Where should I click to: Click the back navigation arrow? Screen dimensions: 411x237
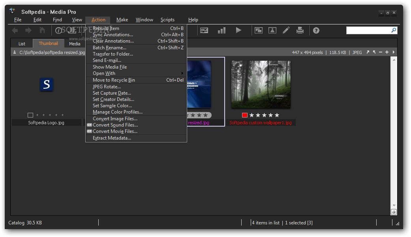click(x=15, y=30)
